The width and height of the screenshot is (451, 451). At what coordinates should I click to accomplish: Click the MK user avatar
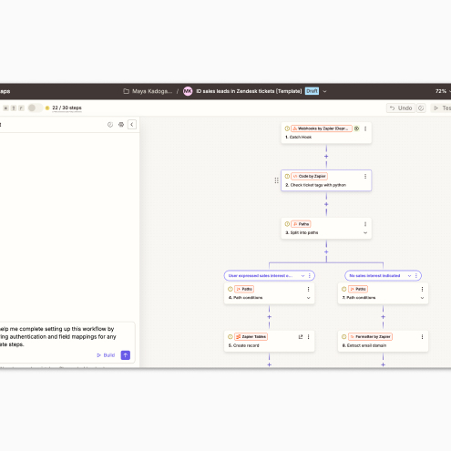point(188,91)
